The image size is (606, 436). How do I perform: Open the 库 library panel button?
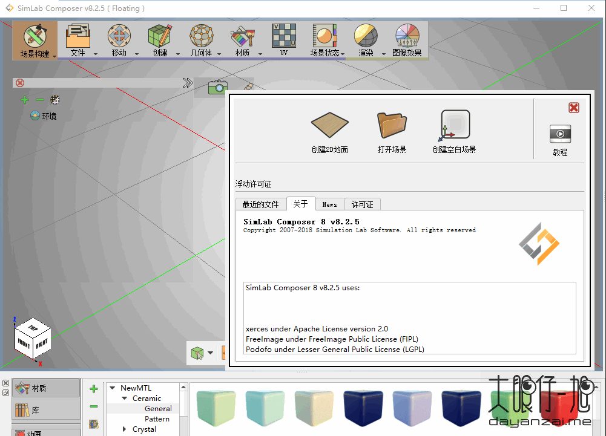click(x=47, y=410)
